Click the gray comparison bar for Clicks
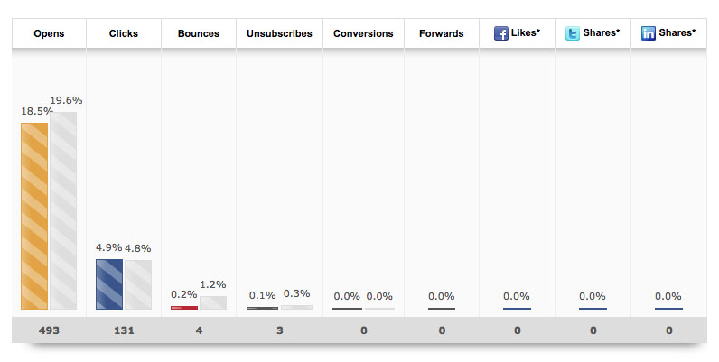 click(138, 284)
